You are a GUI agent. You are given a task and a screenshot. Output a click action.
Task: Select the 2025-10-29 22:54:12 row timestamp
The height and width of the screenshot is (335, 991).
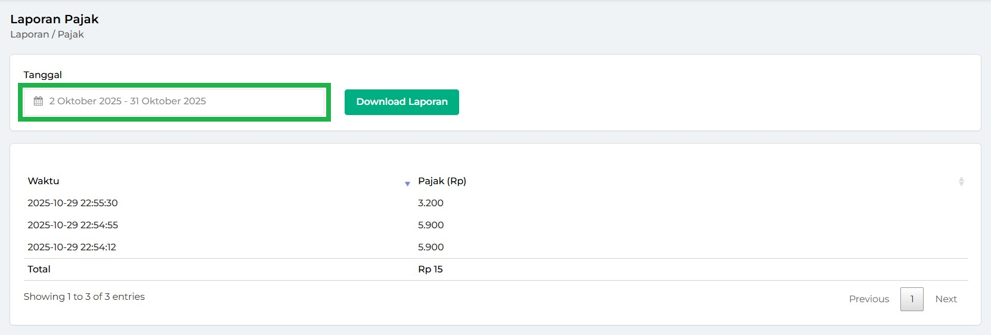tap(72, 247)
